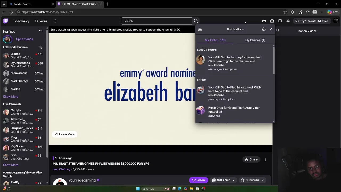Go to the Following page
This screenshot has width=341, height=192.
click(x=21, y=21)
